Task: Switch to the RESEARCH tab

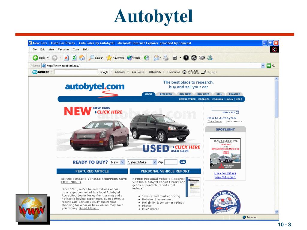Action: (166, 94)
